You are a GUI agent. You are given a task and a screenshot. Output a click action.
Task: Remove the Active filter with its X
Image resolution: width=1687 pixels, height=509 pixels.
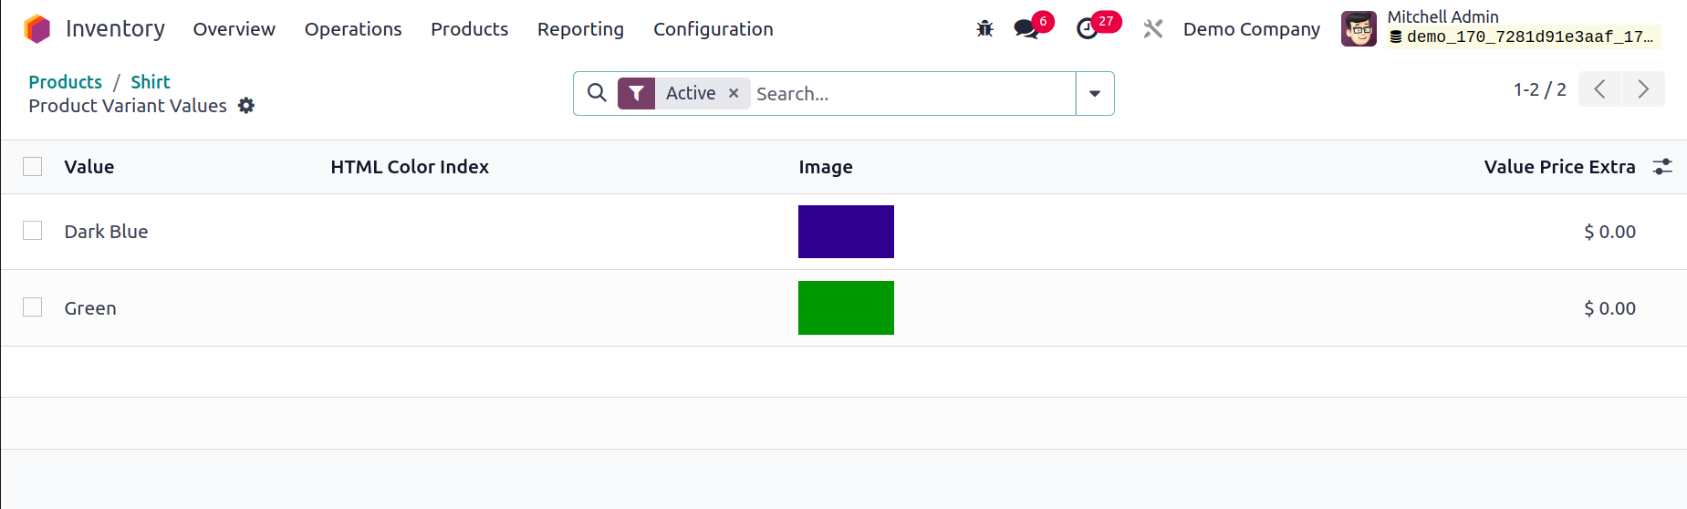pyautogui.click(x=734, y=93)
